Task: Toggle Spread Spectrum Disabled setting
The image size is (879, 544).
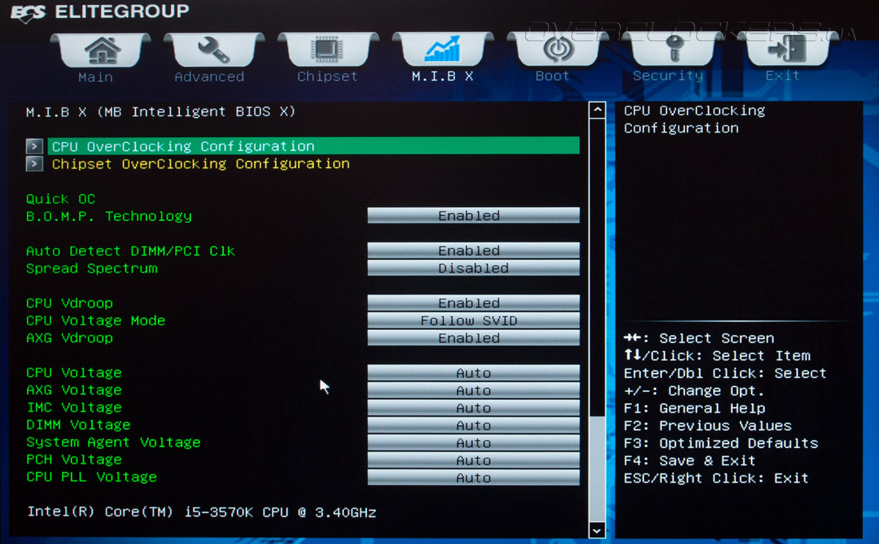Action: 473,268
